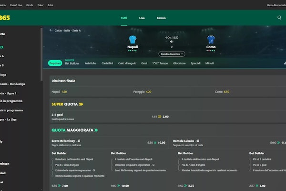
Task: Open Giochi in top menu
Action: tap(30, 5)
